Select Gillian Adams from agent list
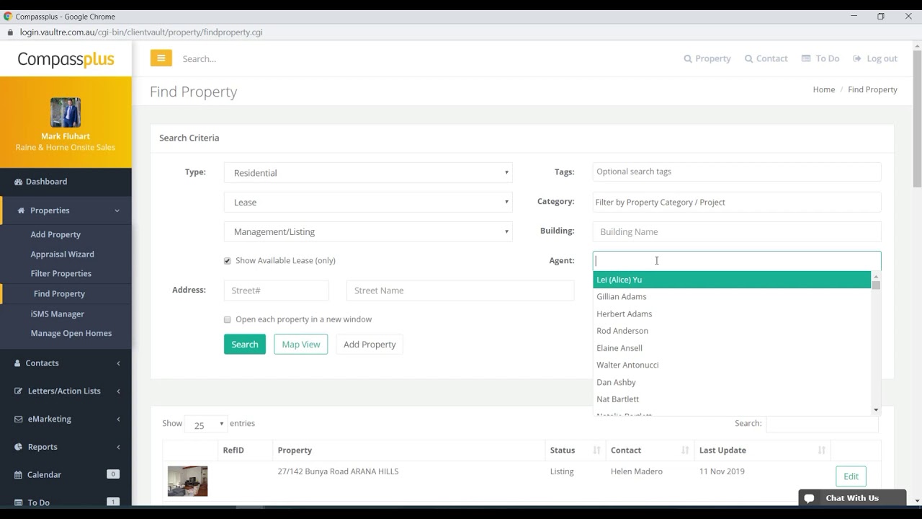The width and height of the screenshot is (922, 519). point(732,296)
